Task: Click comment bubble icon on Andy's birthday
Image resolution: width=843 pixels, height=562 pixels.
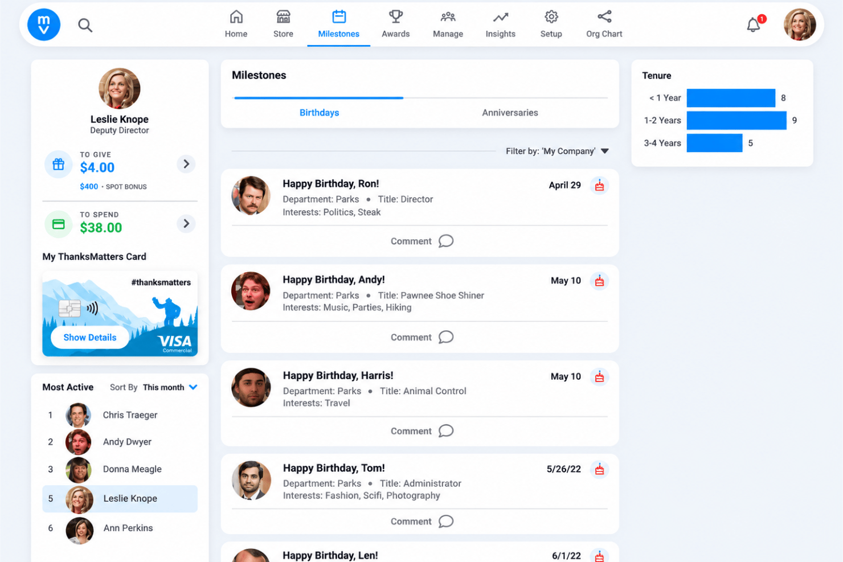Action: [x=446, y=337]
